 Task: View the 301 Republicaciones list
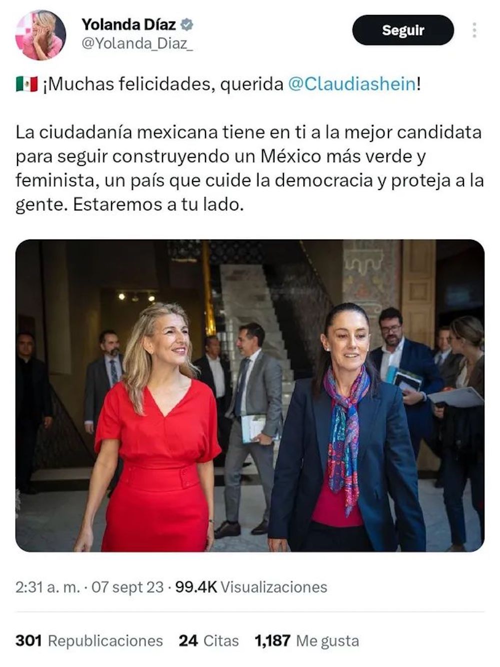coord(89,640)
